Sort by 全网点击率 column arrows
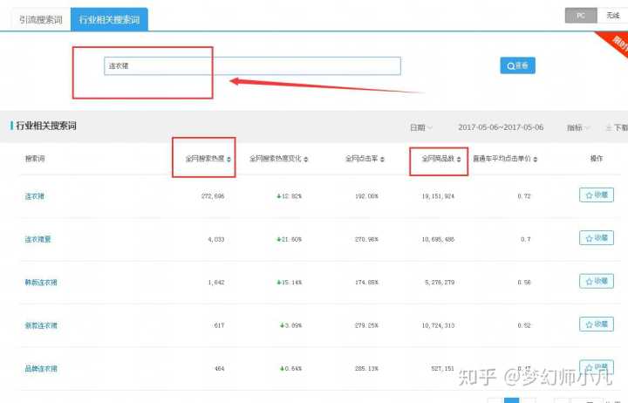 [383, 160]
